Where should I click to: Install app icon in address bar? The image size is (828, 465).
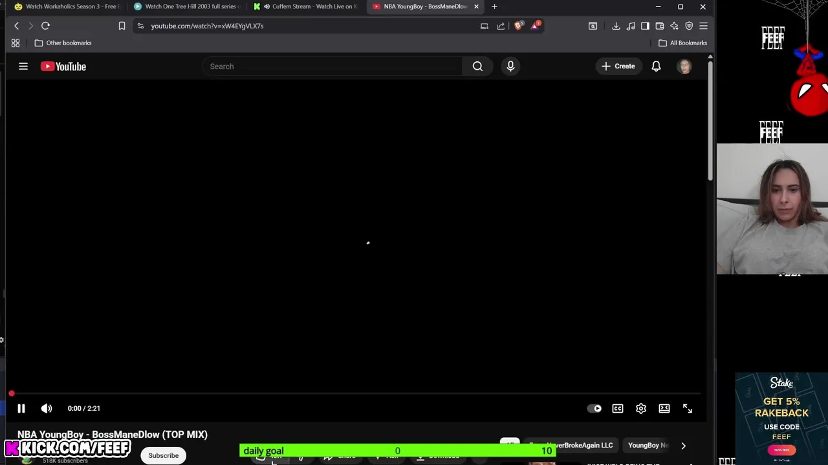coord(485,26)
